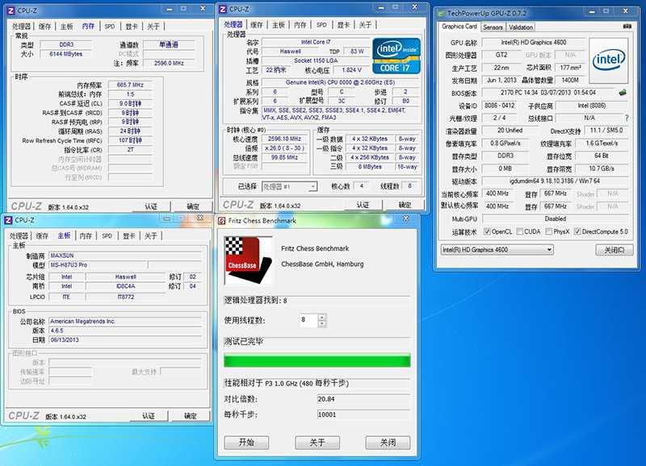Click the 对比倍数 result field 20.84
646x466 pixels.
point(363,399)
